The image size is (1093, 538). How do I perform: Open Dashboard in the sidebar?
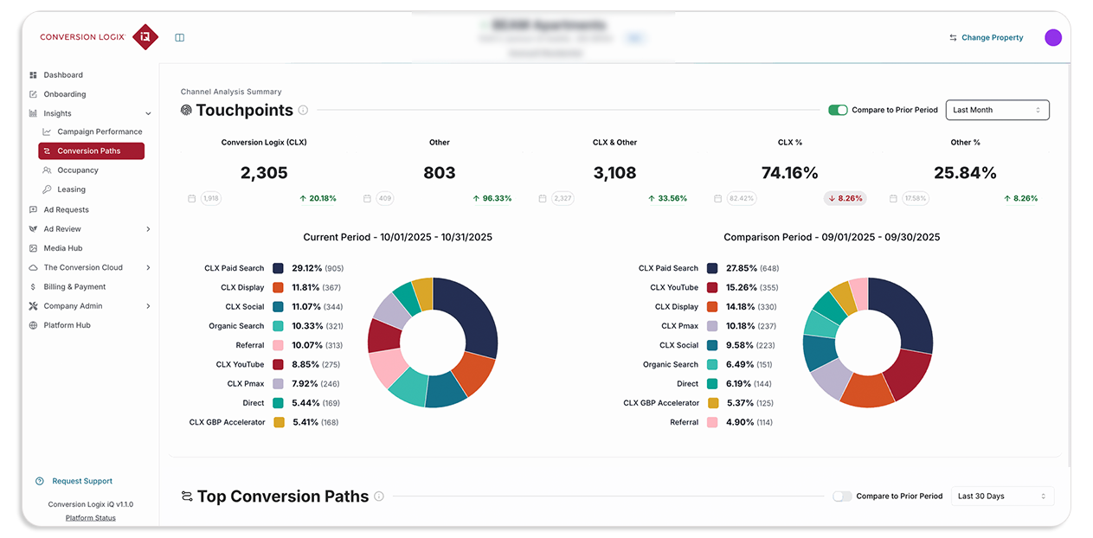pos(63,75)
